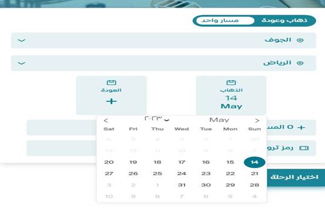Image resolution: width=325 pixels, height=214 pixels.
Task: Pick date 15 in the calendar
Action: (230, 162)
